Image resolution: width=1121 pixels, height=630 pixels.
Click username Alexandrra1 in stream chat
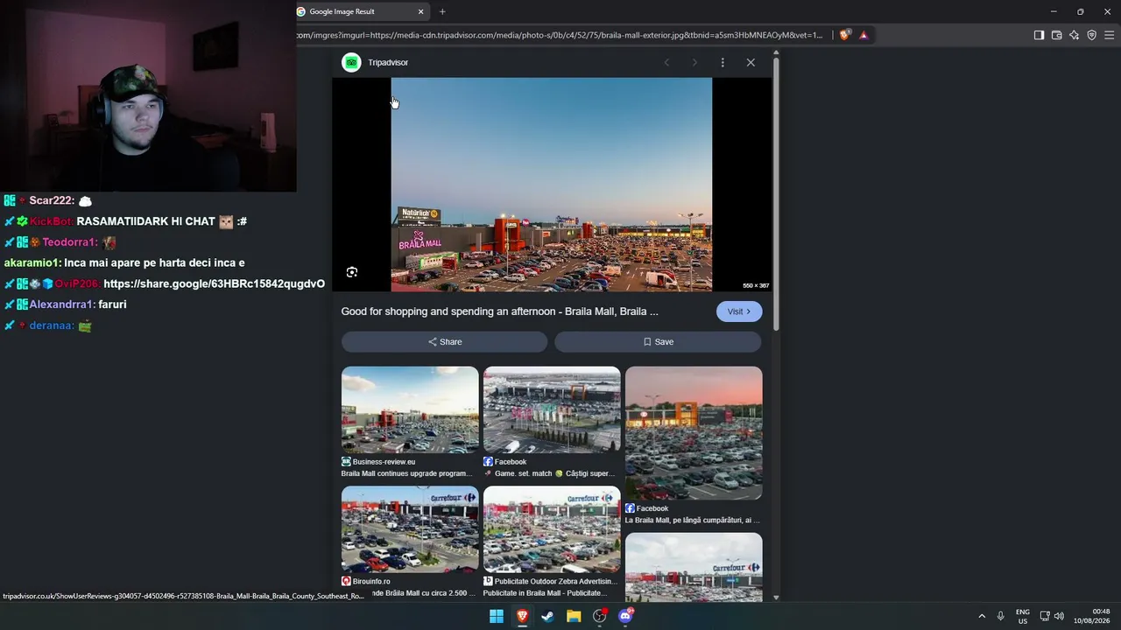pyautogui.click(x=60, y=304)
